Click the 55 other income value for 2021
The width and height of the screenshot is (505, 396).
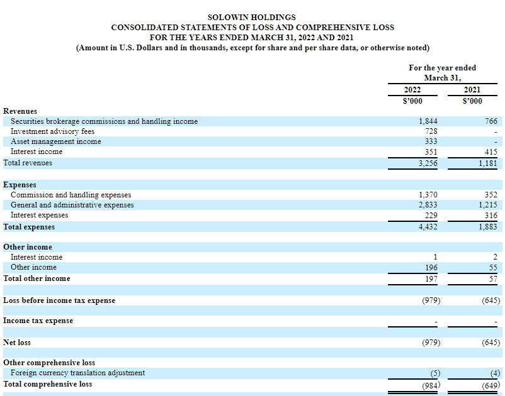coord(493,267)
